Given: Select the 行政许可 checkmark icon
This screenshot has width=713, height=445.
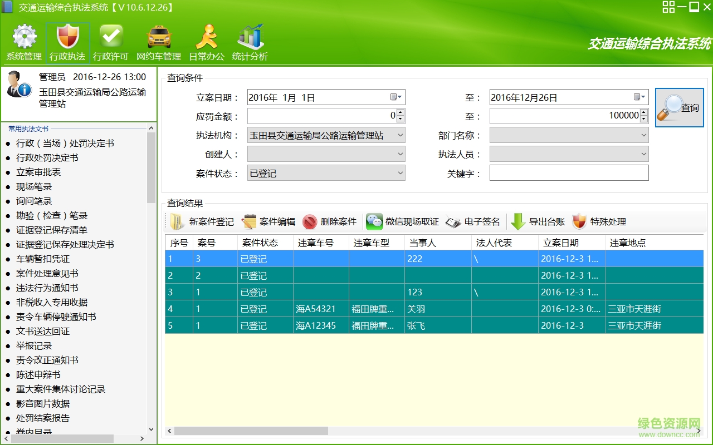Looking at the screenshot, I should coord(111,38).
